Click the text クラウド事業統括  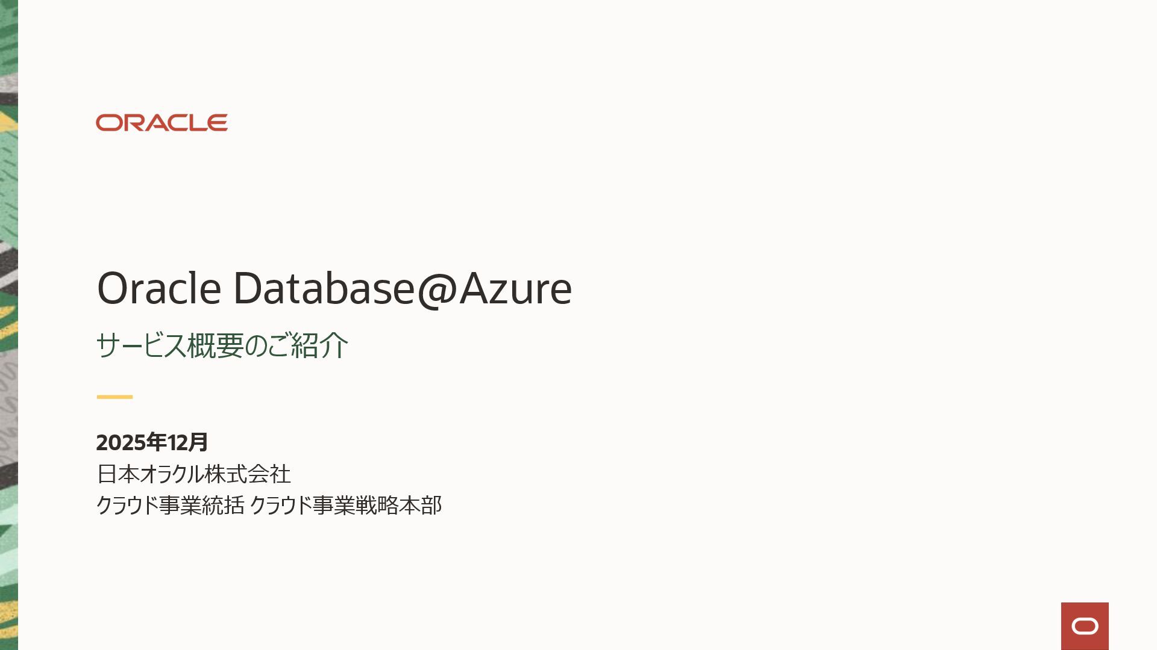click(x=170, y=505)
